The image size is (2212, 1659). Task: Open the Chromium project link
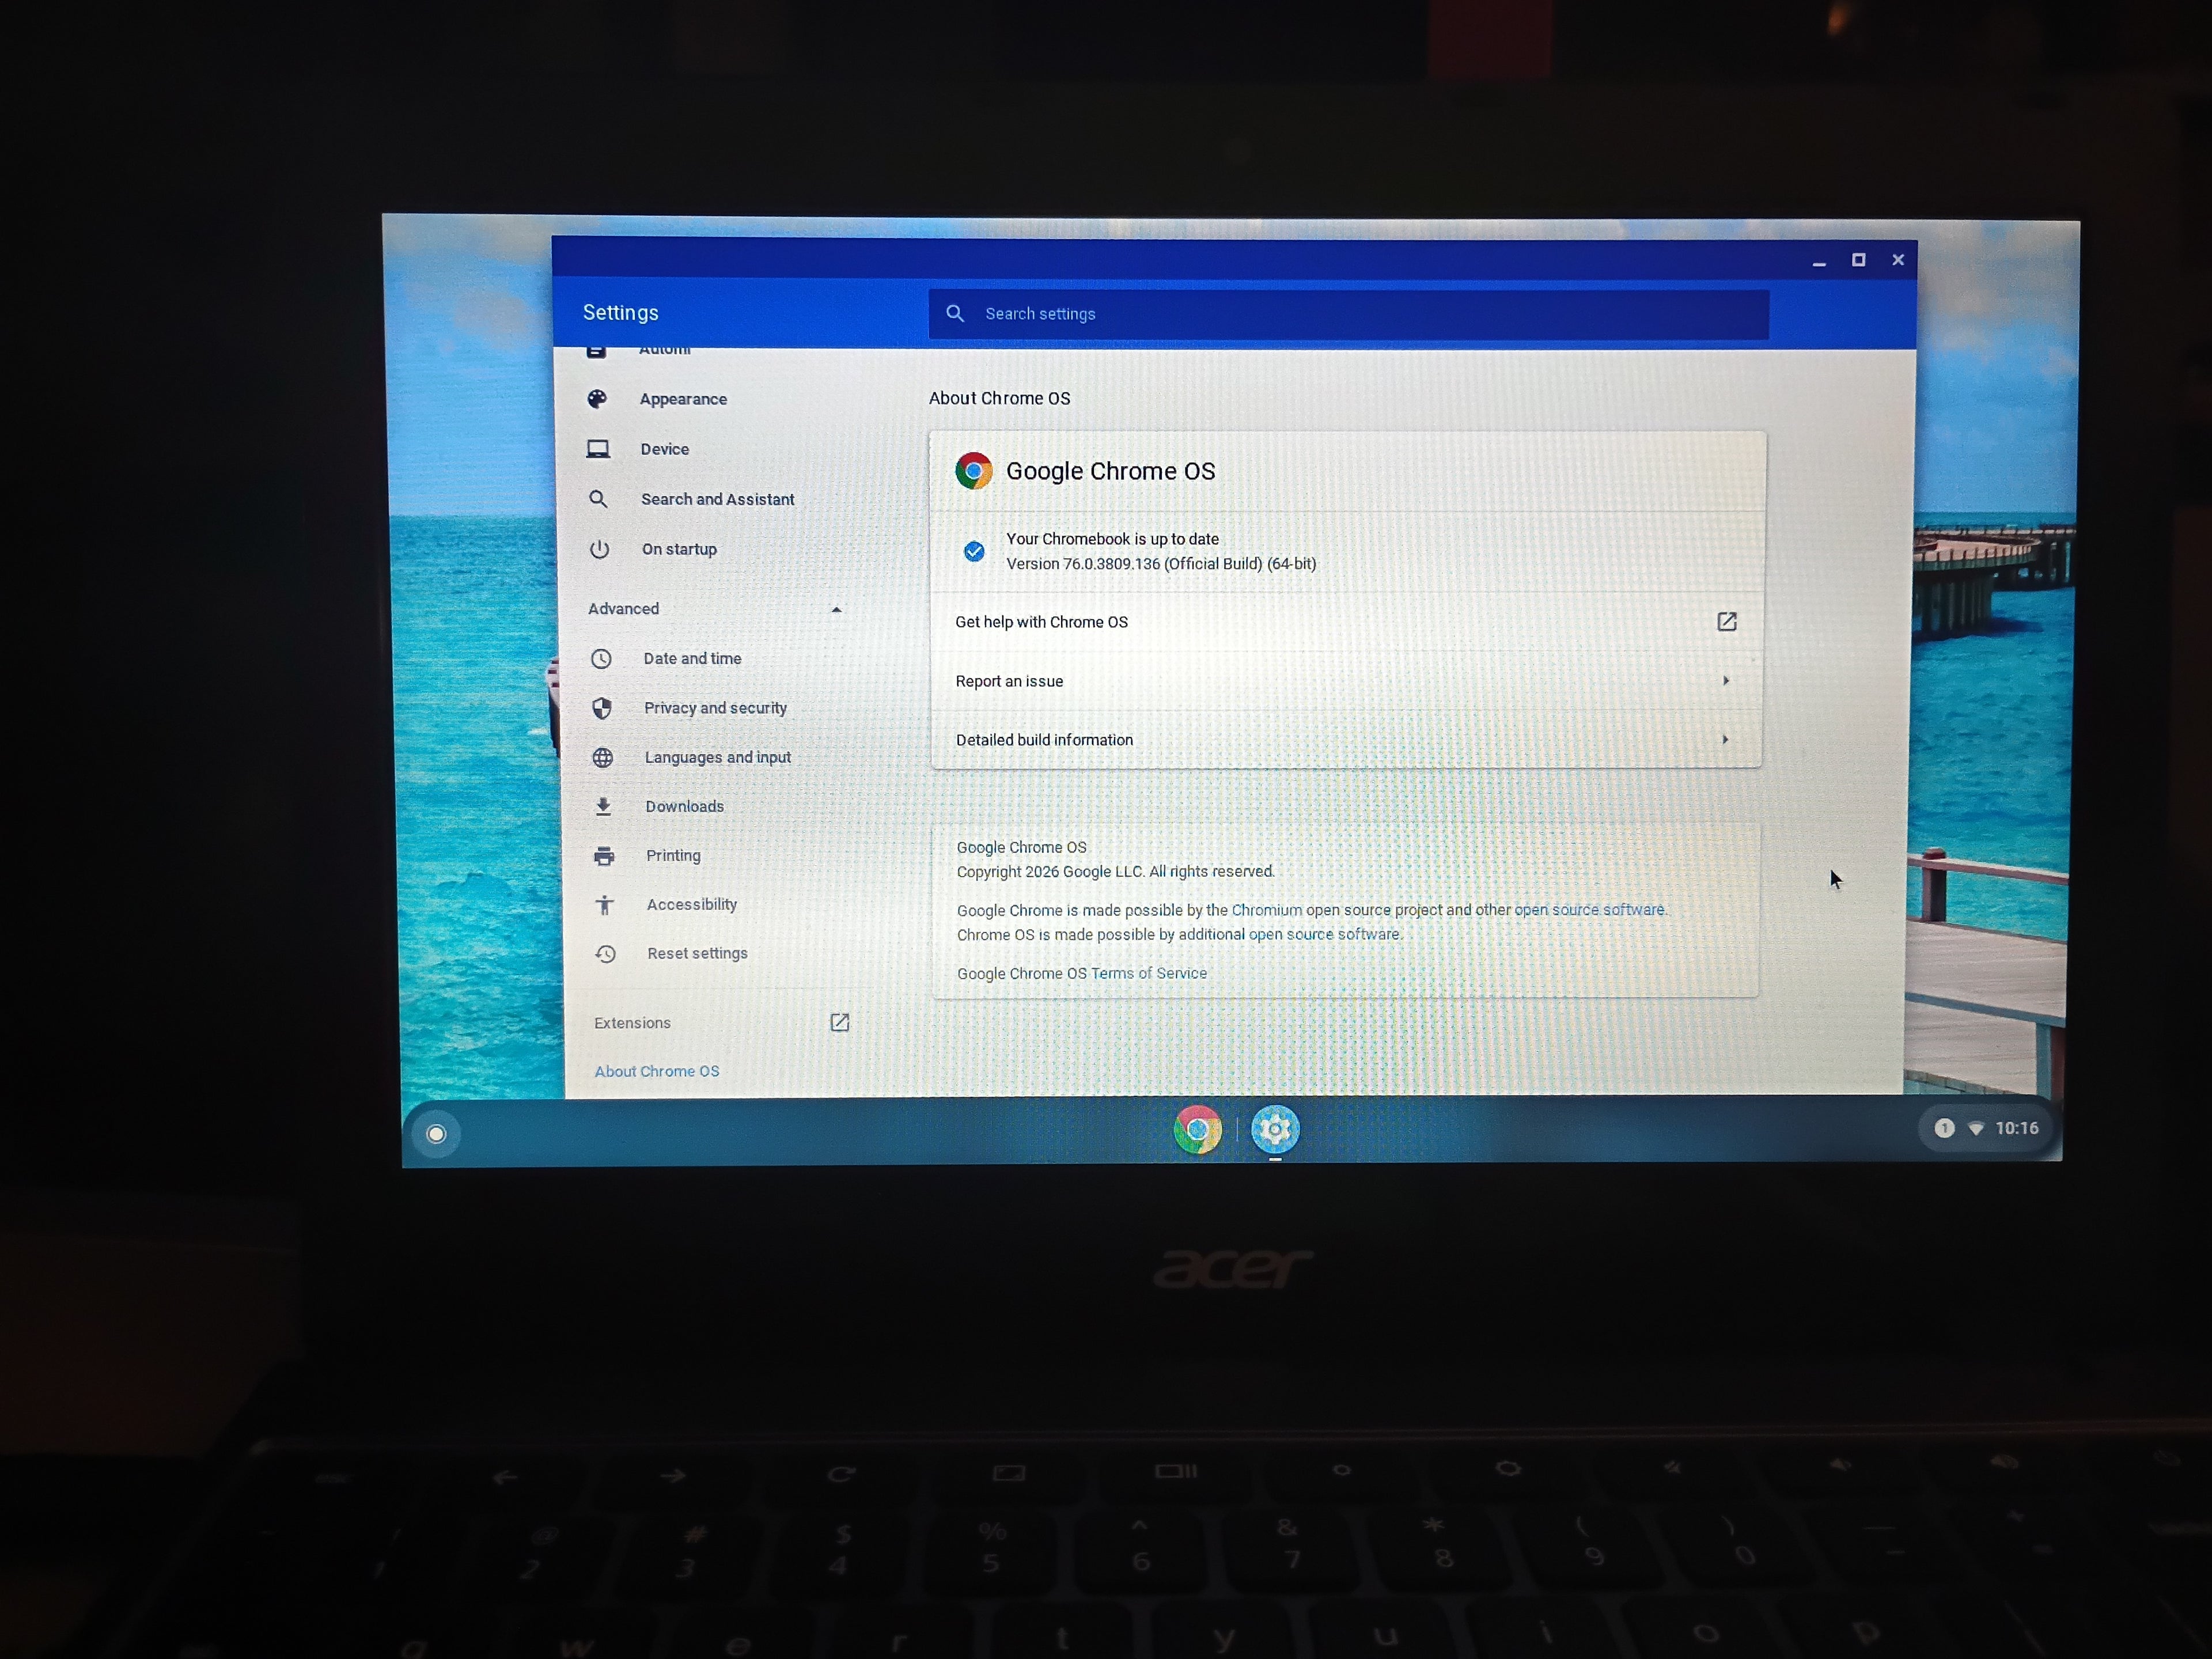click(x=1267, y=910)
